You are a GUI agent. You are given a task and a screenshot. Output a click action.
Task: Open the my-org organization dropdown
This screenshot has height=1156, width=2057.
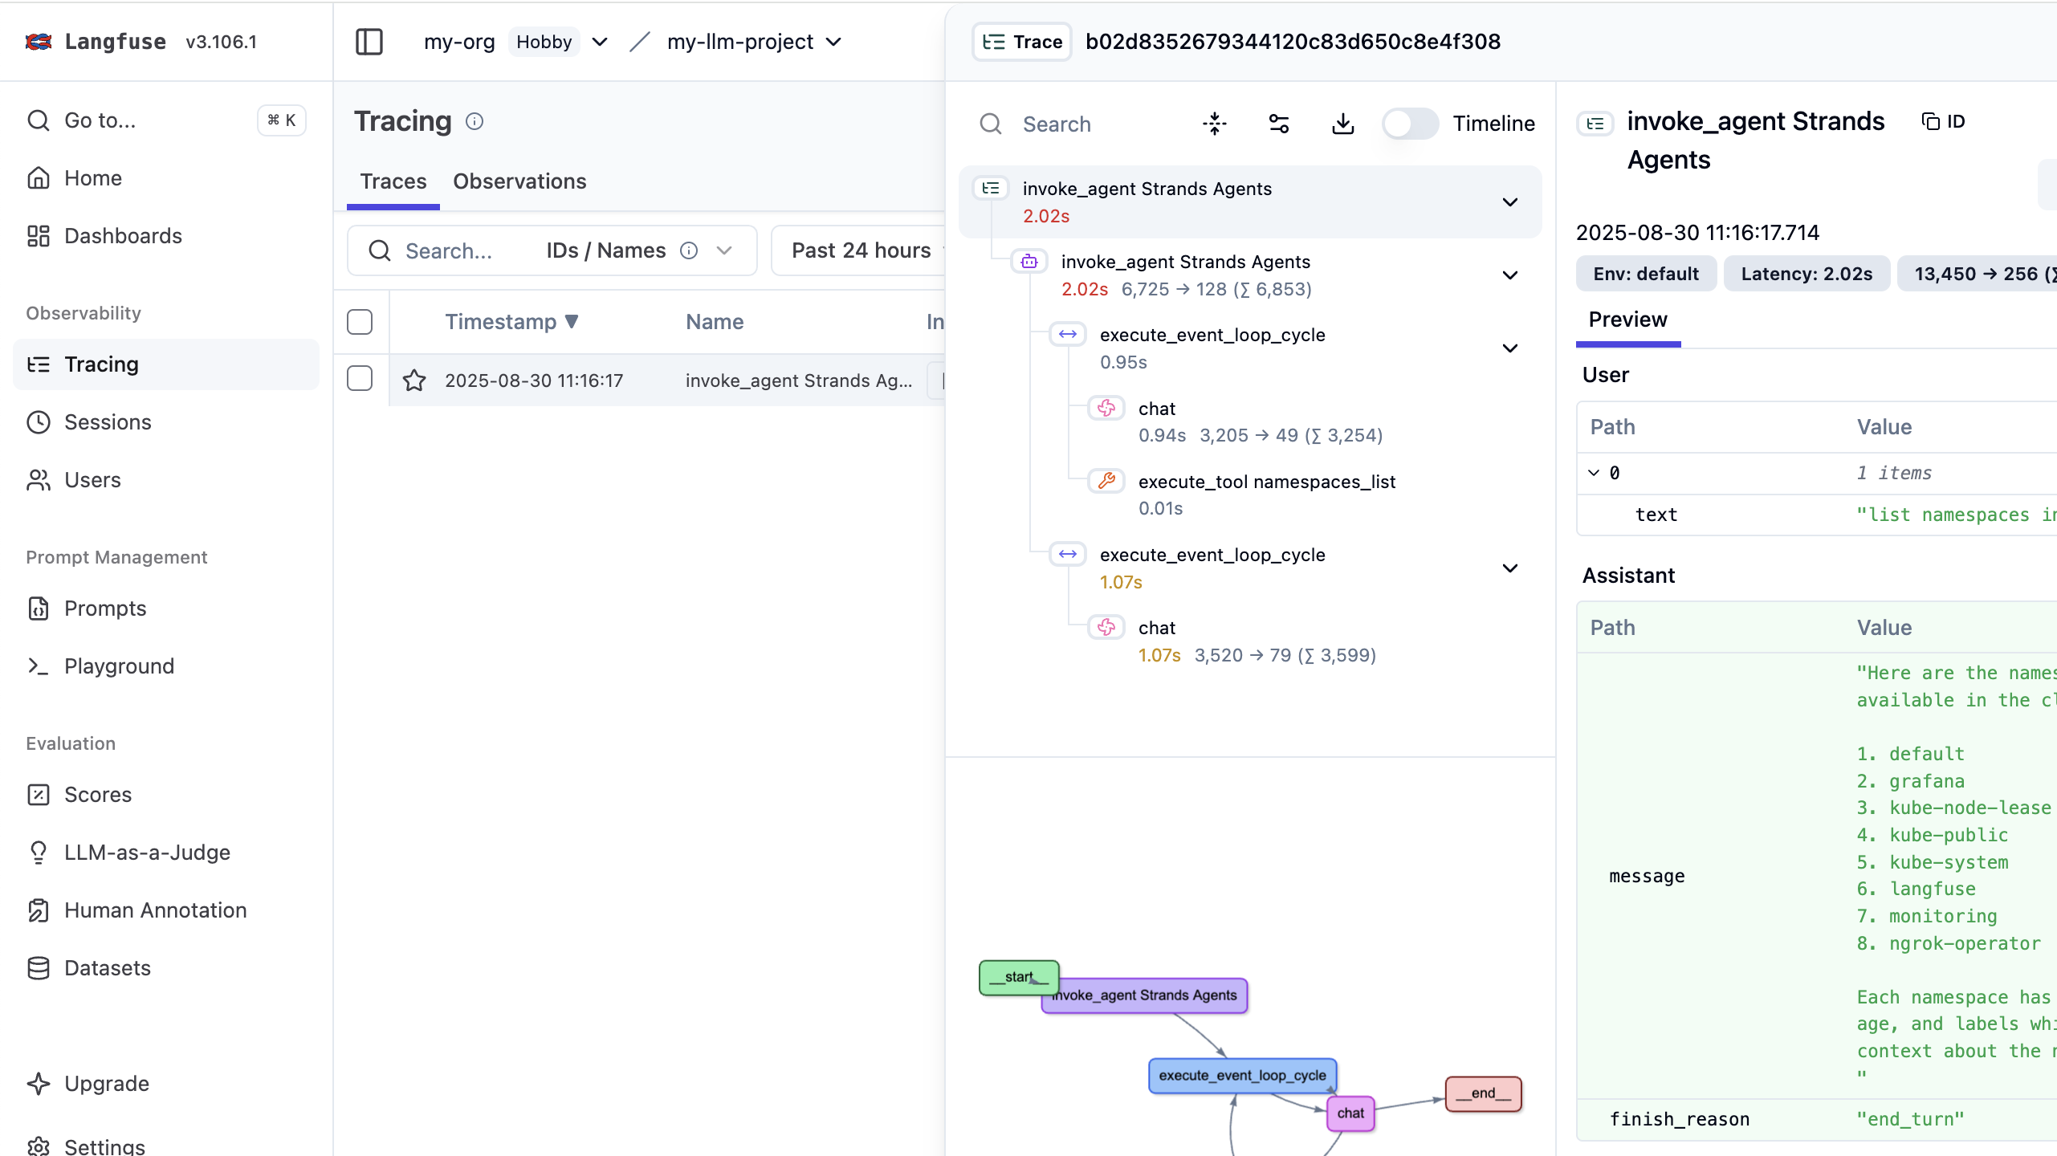[x=599, y=42]
